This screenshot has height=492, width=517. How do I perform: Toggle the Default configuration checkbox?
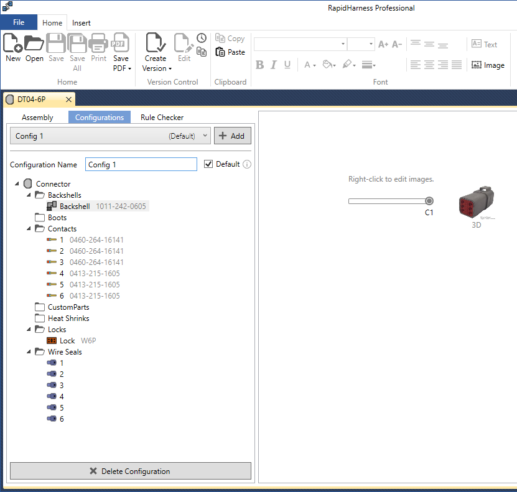(x=208, y=164)
